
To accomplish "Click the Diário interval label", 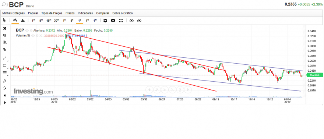I will [30, 6].
